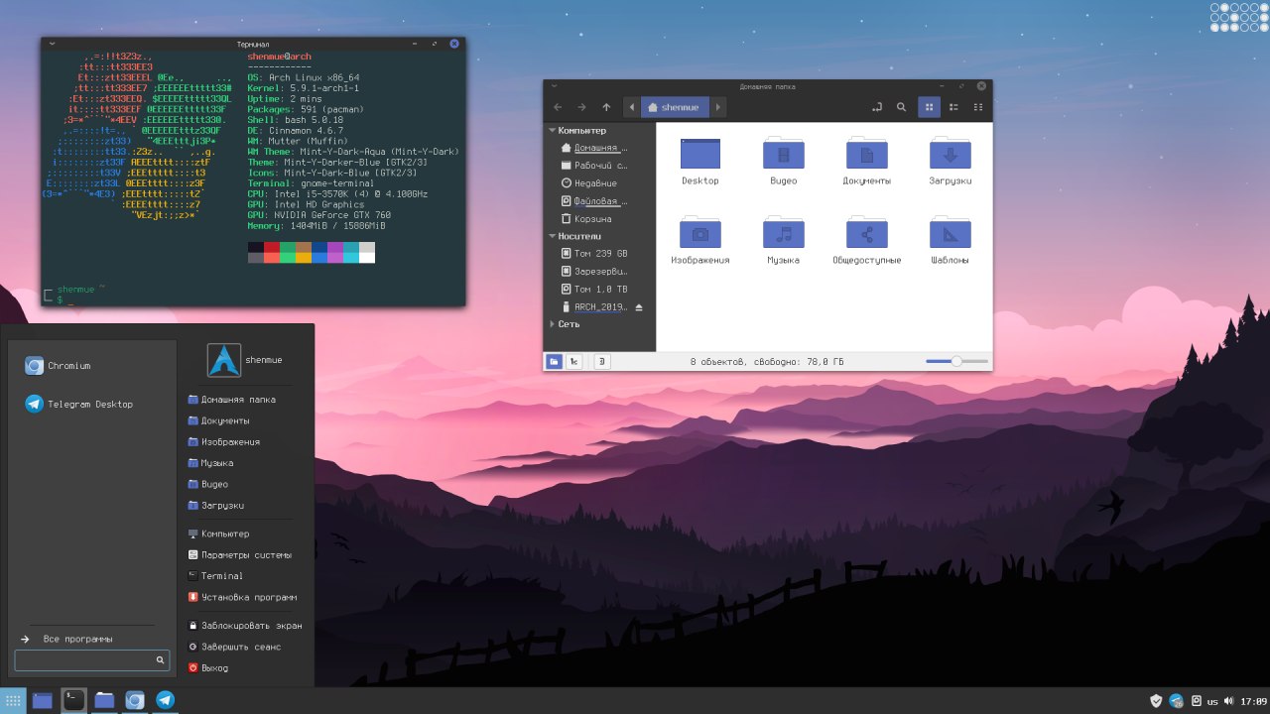Open Домашняя папка from the start menu

(x=231, y=400)
